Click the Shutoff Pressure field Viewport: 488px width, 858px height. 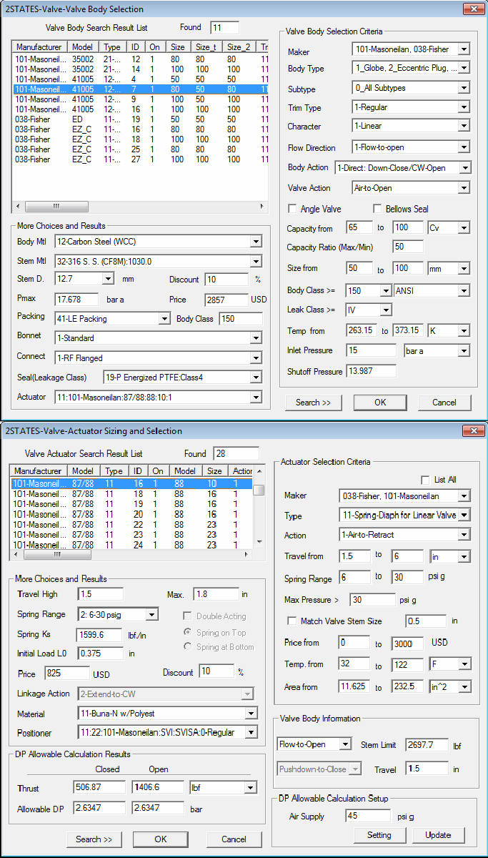(x=371, y=371)
